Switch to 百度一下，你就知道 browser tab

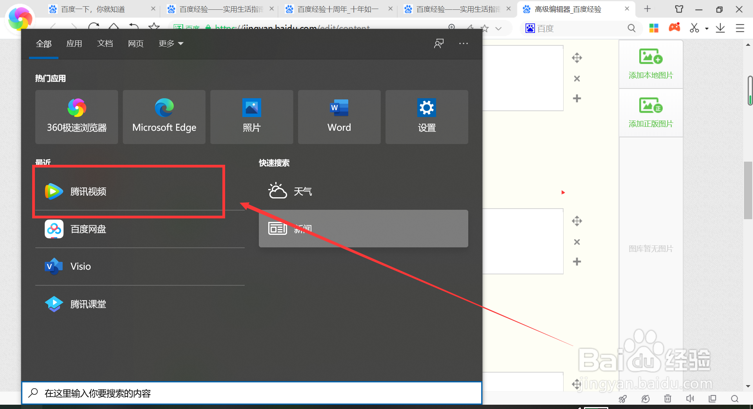(102, 9)
